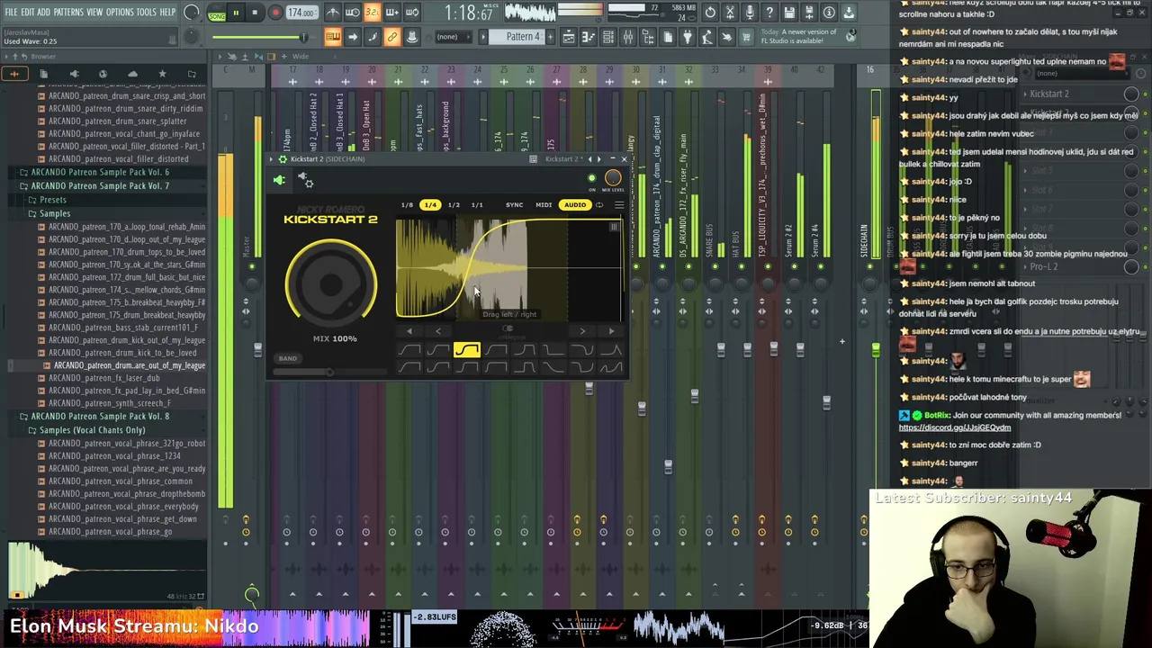Select the 1/8 rate option
The height and width of the screenshot is (648, 1152).
click(x=407, y=204)
